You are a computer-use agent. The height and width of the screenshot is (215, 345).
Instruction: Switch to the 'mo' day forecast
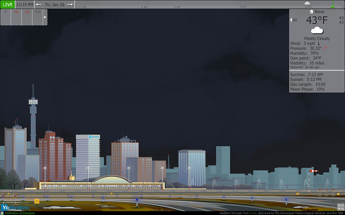pyautogui.click(x=38, y=12)
